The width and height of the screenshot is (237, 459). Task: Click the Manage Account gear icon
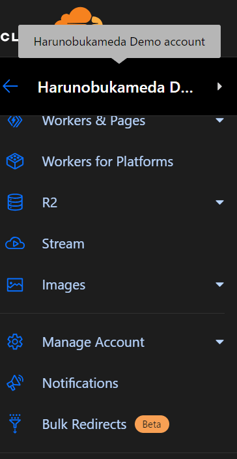tap(15, 342)
